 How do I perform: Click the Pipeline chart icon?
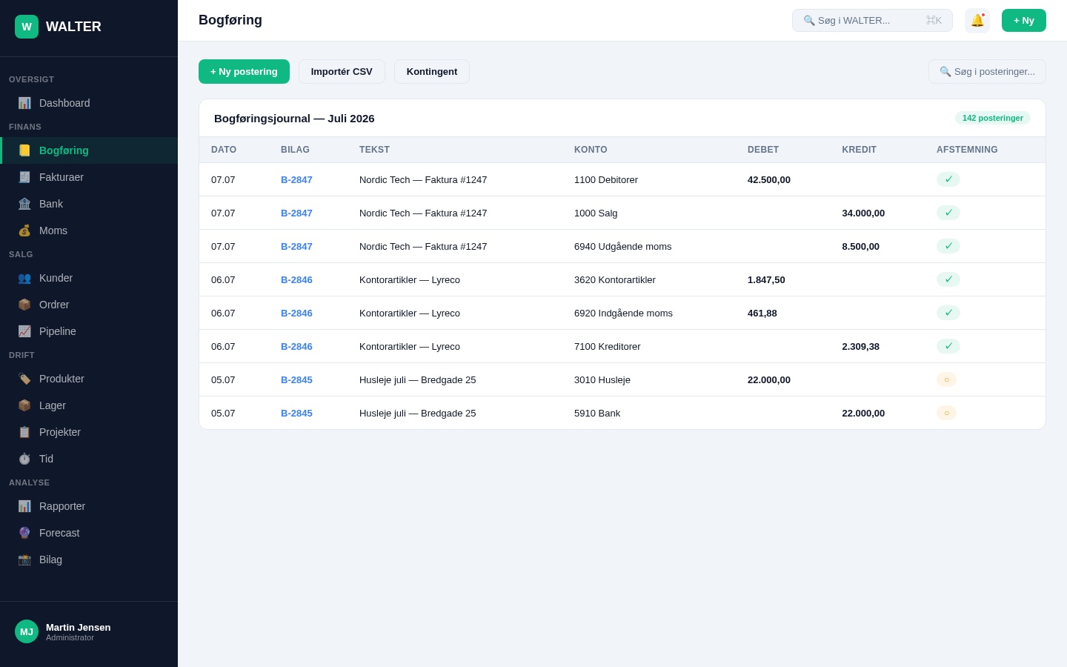pos(24,331)
